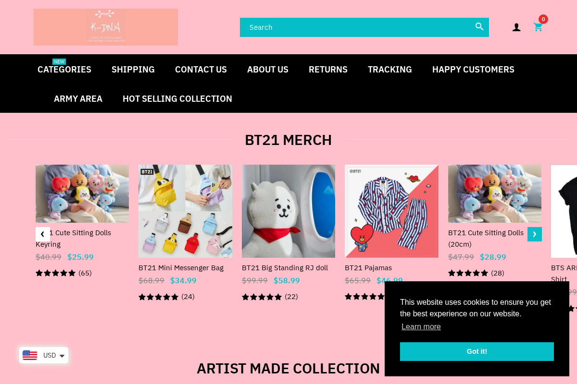Click the previous arrow on BT21 carousel
This screenshot has height=384, width=577.
[x=43, y=234]
